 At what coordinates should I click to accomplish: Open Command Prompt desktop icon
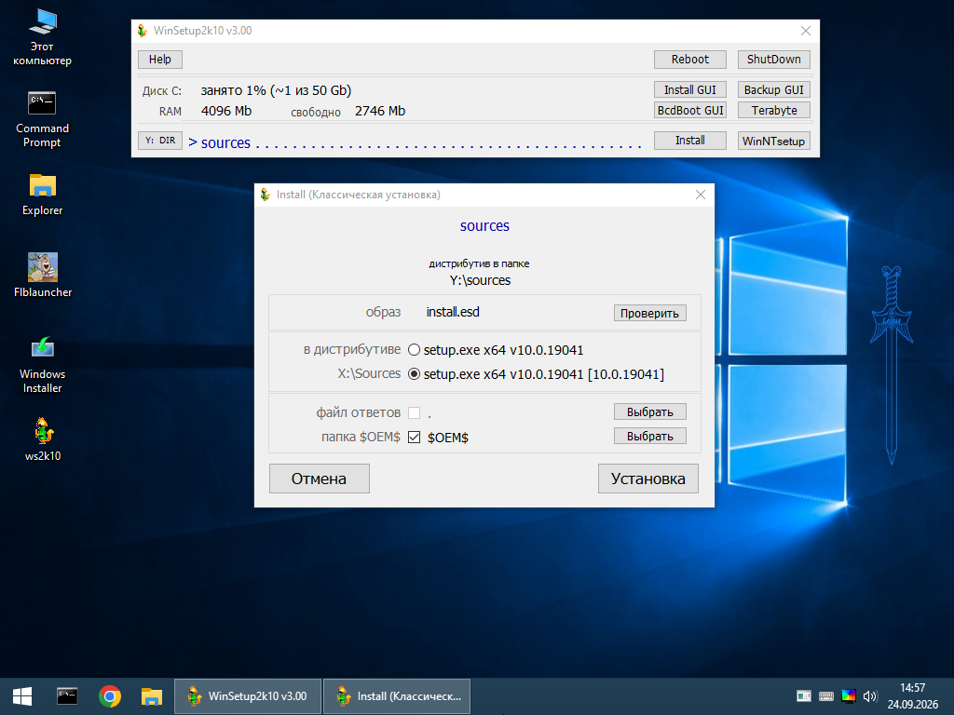(x=42, y=120)
